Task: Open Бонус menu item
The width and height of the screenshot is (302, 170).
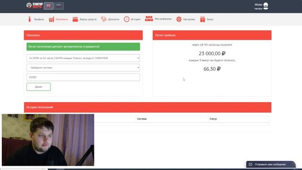Action: [210, 19]
